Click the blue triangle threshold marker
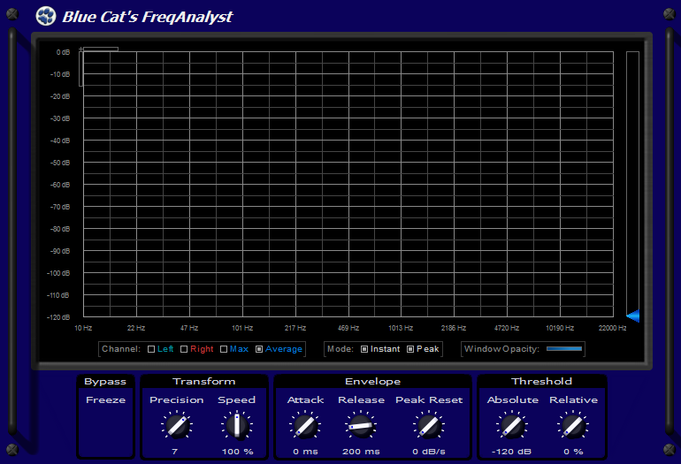 click(632, 316)
